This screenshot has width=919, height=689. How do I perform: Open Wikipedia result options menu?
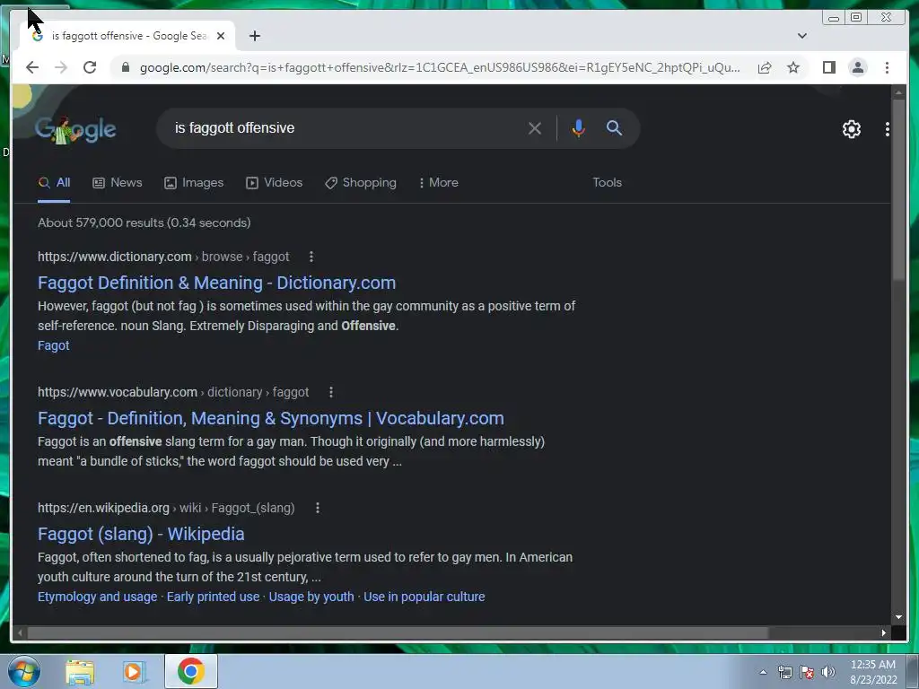click(x=317, y=508)
